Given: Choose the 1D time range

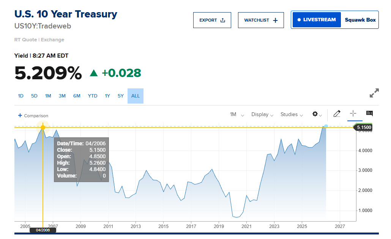Looking at the screenshot, I should click(x=21, y=96).
